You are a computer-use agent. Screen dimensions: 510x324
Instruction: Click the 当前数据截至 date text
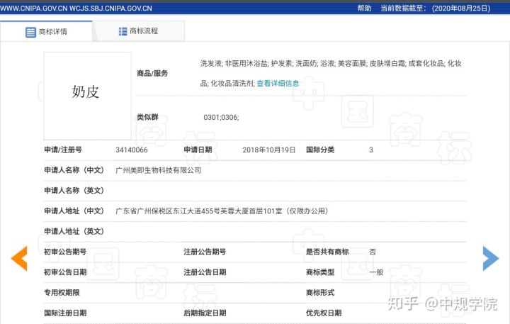click(x=436, y=8)
